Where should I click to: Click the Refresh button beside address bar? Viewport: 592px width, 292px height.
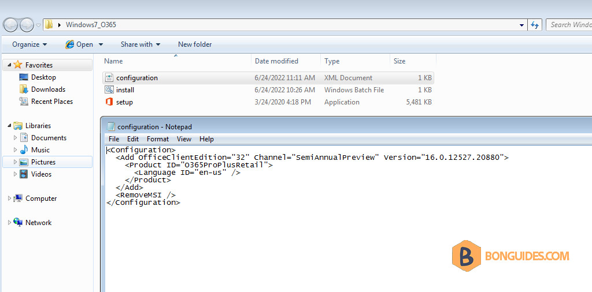coord(535,25)
